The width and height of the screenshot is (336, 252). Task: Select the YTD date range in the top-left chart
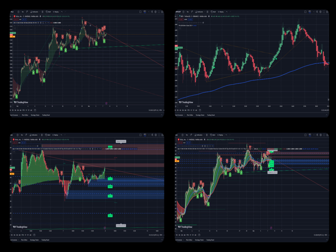24,110
